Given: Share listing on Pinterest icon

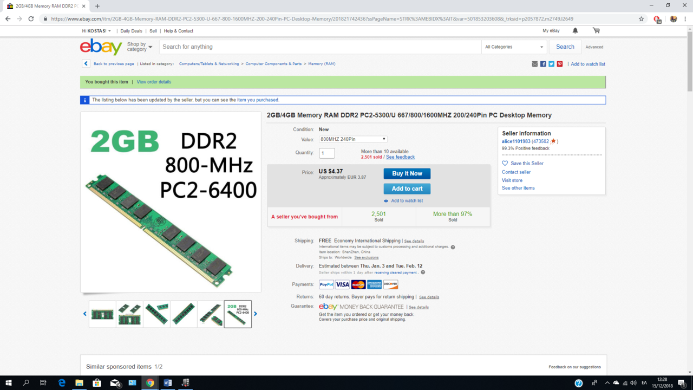Looking at the screenshot, I should coord(560,64).
